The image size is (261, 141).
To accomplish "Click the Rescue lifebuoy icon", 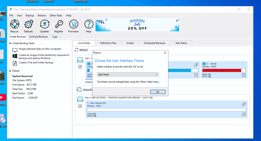I will coord(14,25).
